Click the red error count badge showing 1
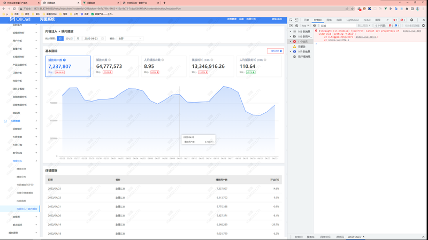 tap(395, 20)
